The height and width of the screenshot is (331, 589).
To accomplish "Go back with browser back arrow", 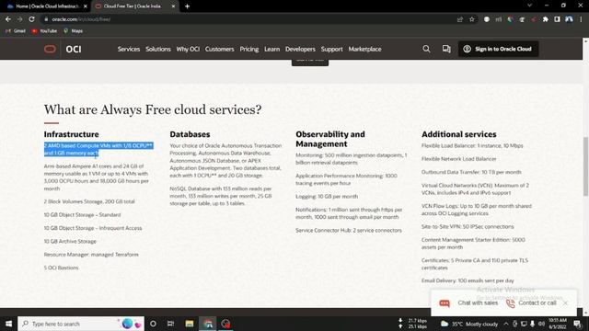I will (8, 19).
